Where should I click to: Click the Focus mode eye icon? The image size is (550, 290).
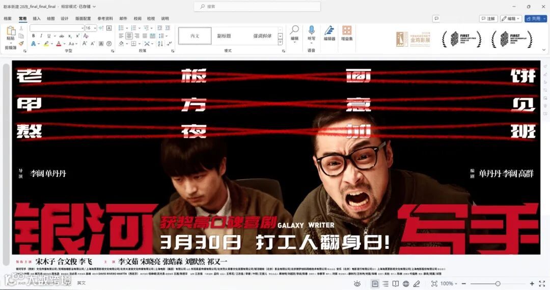click(x=357, y=284)
